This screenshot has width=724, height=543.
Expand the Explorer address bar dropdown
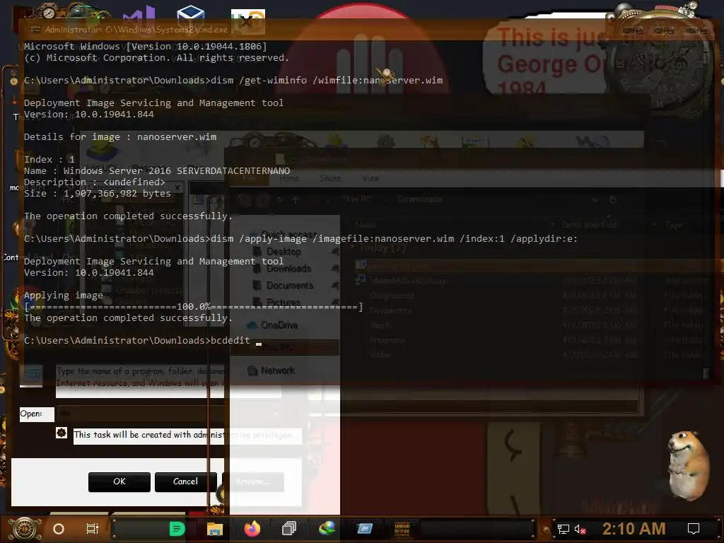tap(595, 200)
